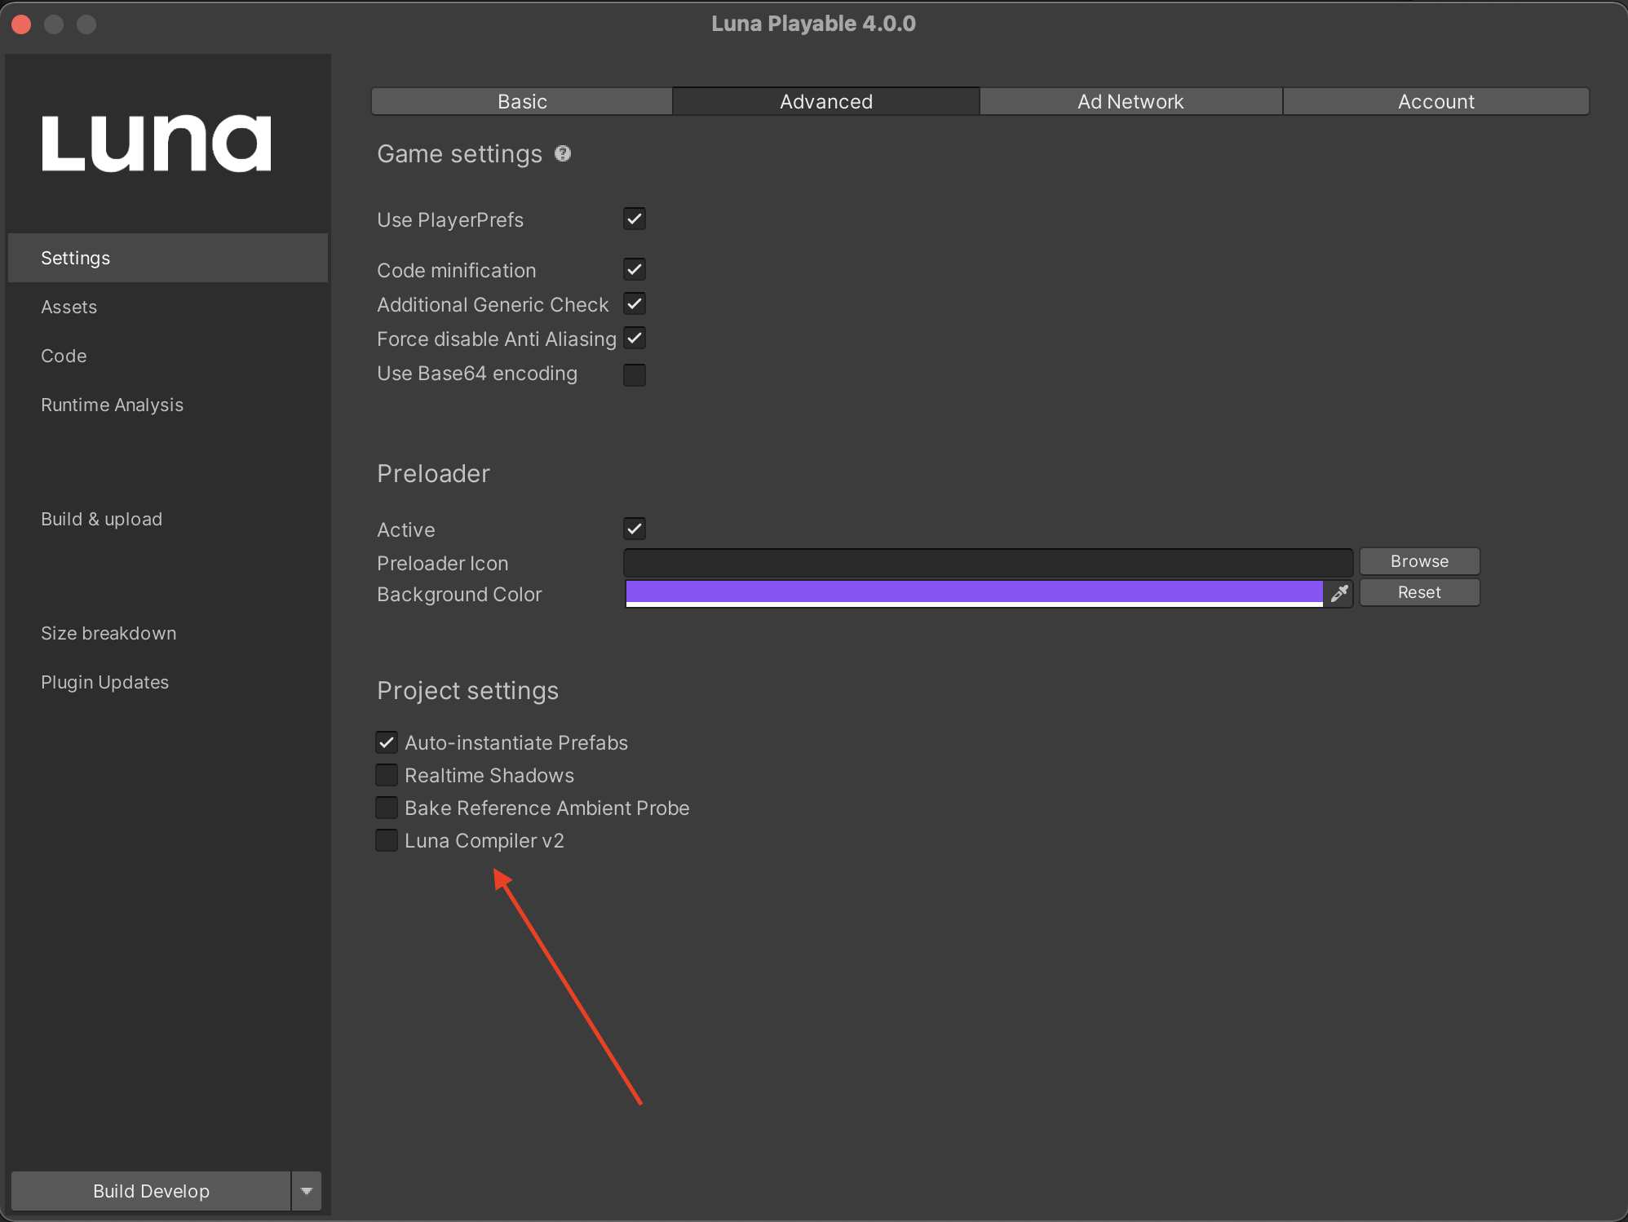1628x1222 pixels.
Task: Reset the Background Color
Action: click(1419, 592)
